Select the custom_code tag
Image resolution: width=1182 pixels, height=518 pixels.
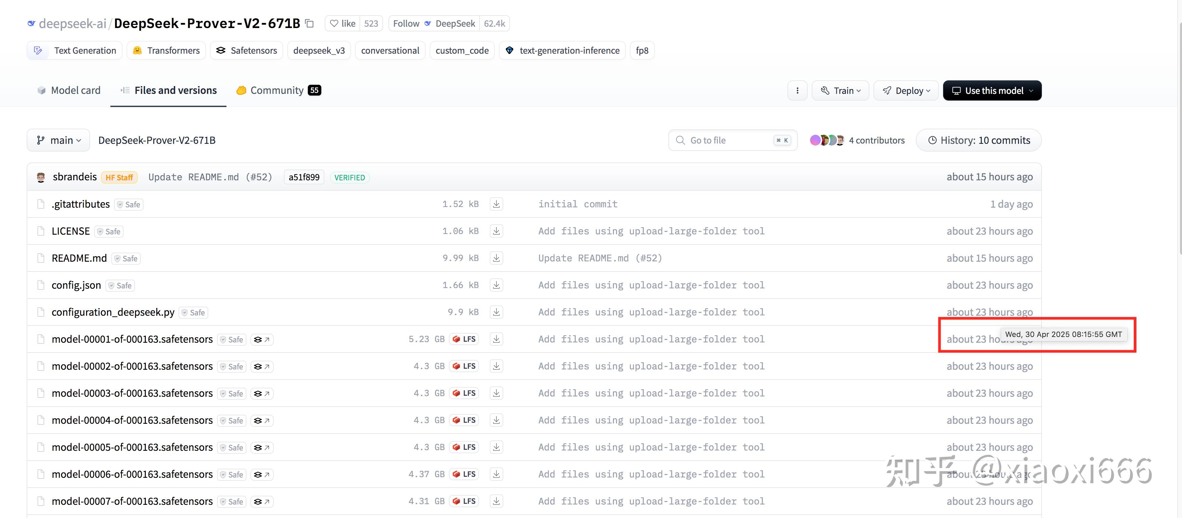coord(462,51)
